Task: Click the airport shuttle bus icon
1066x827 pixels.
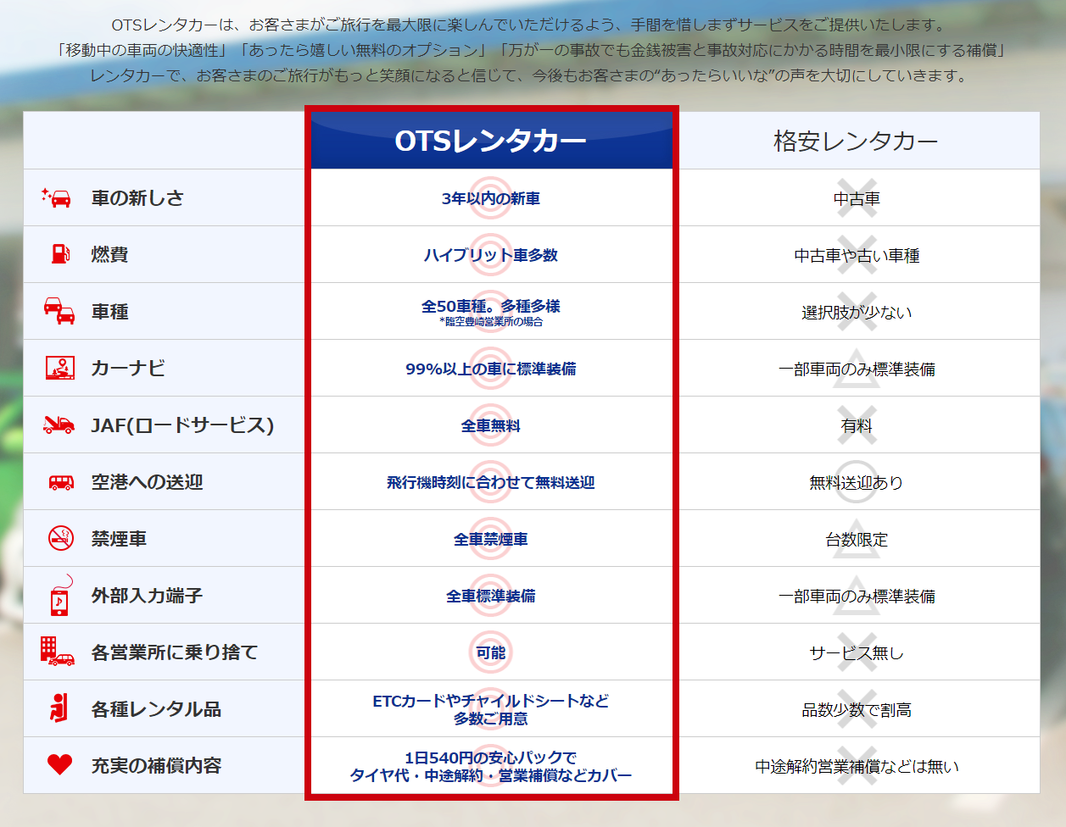Action: click(60, 482)
